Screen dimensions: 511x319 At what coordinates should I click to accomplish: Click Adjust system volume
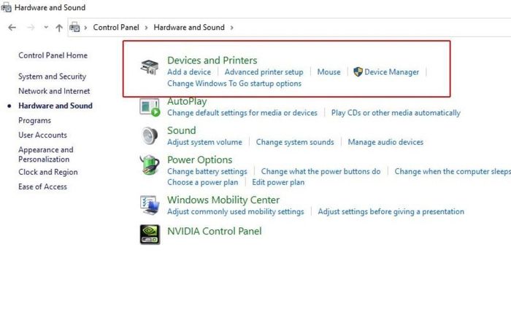(x=204, y=142)
